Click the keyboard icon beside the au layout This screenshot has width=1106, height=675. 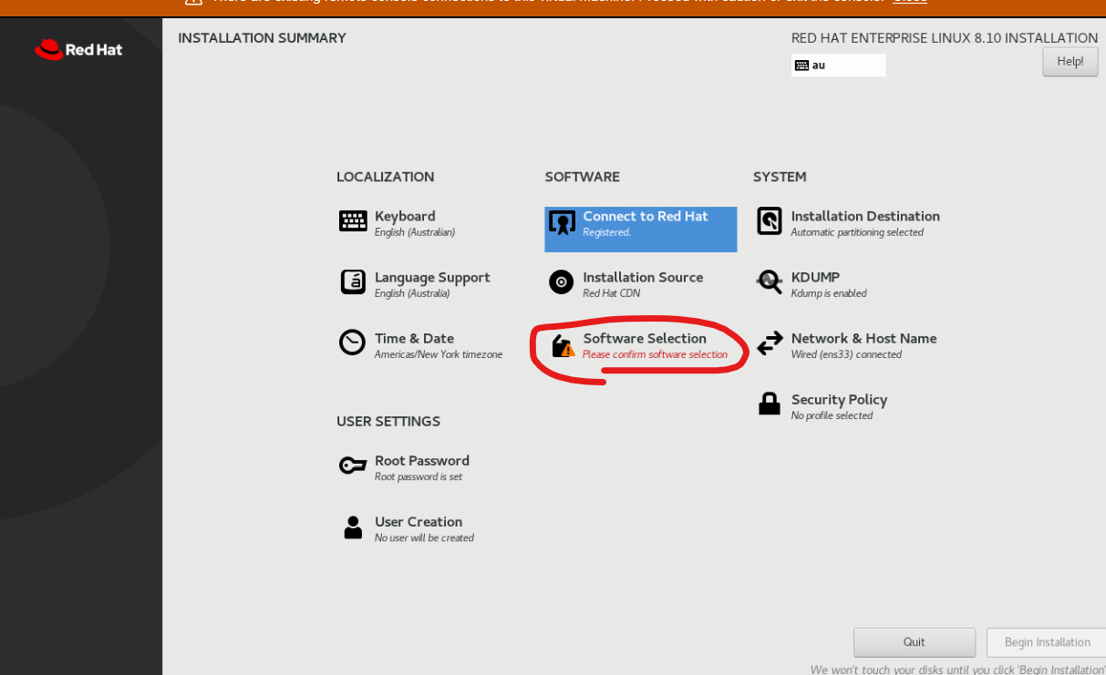(802, 66)
